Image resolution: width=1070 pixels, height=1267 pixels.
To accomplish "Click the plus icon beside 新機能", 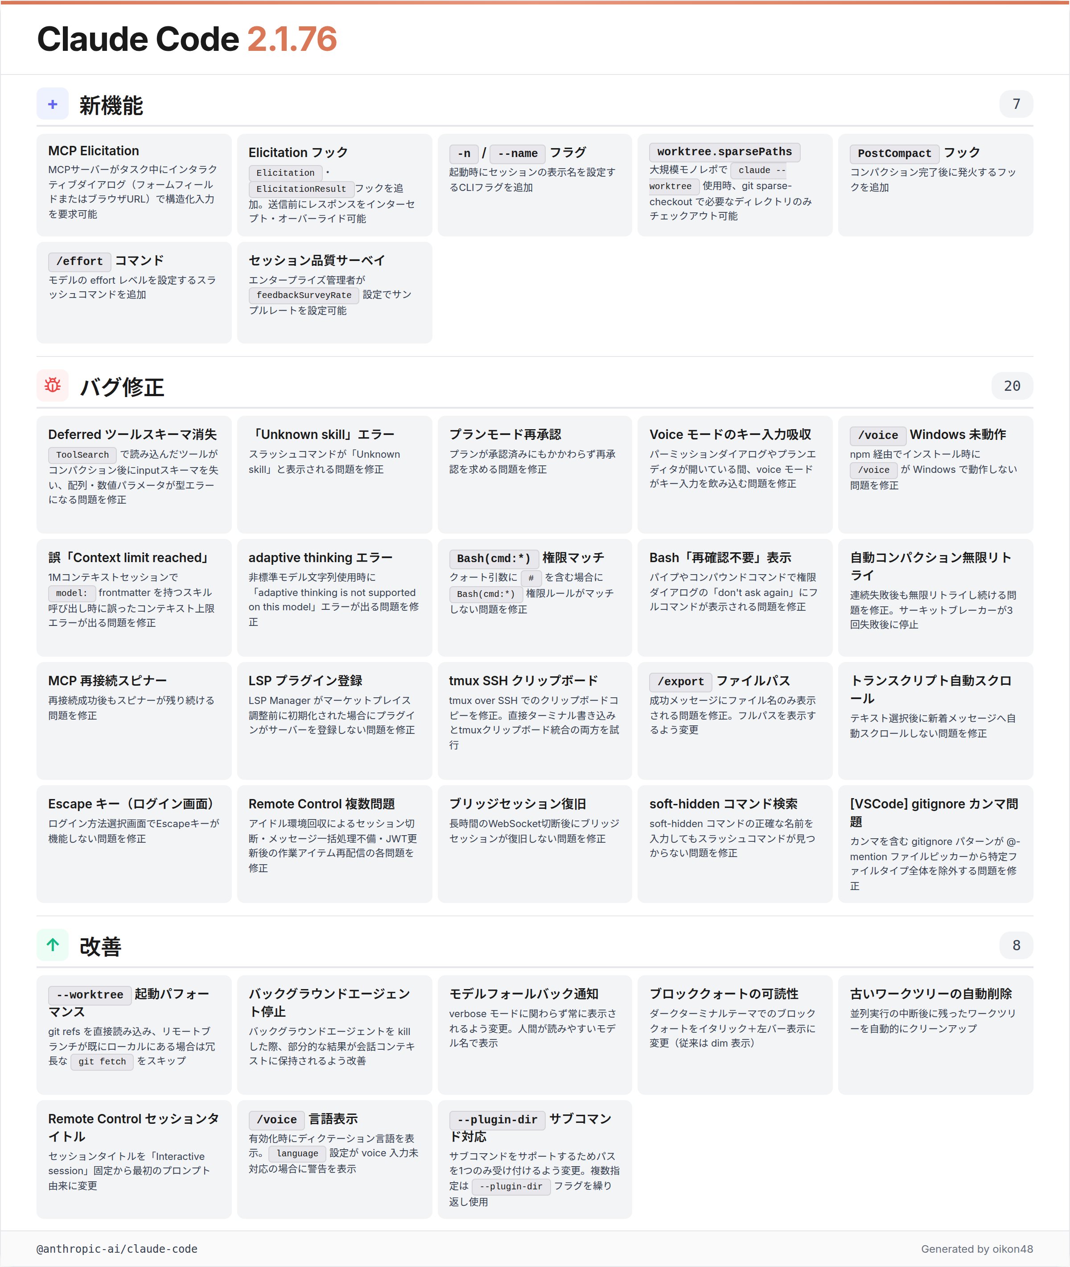I will (x=52, y=104).
